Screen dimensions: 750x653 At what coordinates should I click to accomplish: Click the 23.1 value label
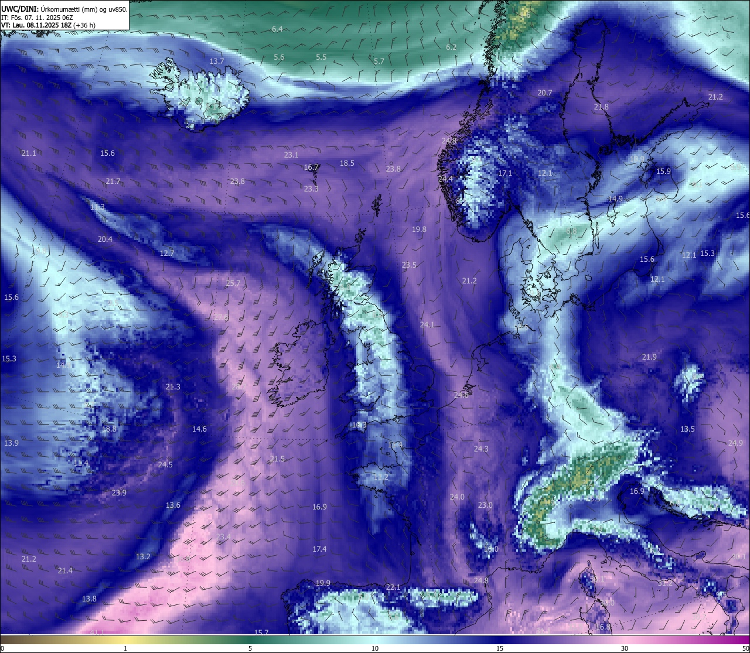[x=291, y=155]
